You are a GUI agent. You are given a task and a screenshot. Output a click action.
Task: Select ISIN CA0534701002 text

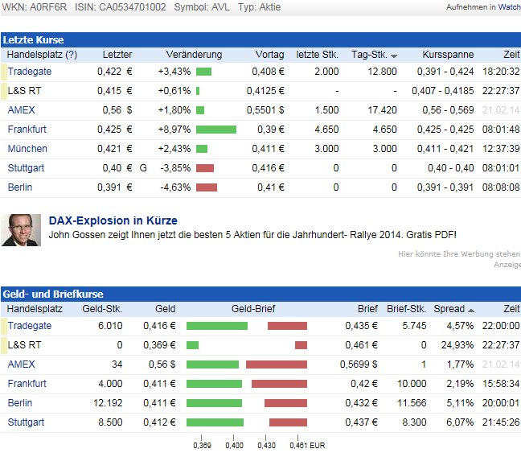[121, 7]
